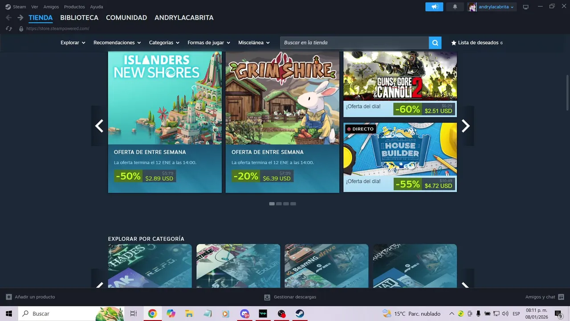The width and height of the screenshot is (570, 321).
Task: Click the page vertical scrollbar
Action: (x=567, y=93)
